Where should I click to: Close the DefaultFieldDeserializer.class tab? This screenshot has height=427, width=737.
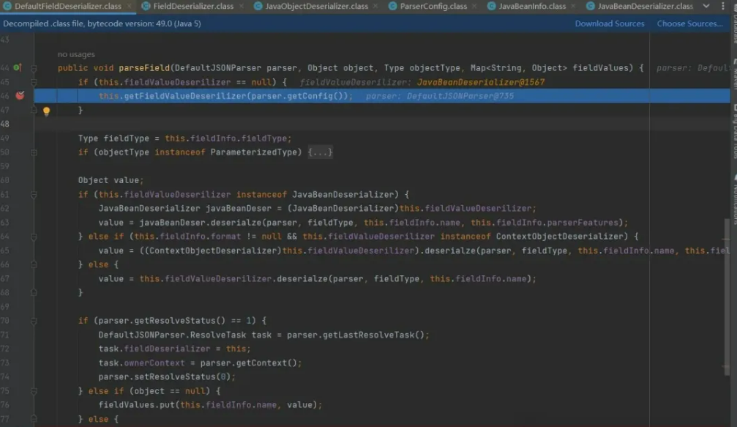(130, 6)
